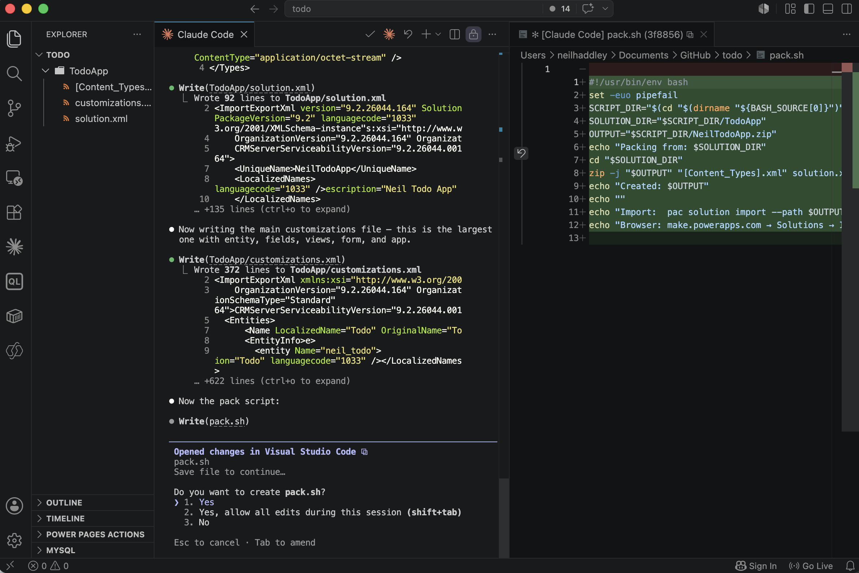Toggle secondary side bar visibility
The height and width of the screenshot is (573, 859).
(847, 9)
